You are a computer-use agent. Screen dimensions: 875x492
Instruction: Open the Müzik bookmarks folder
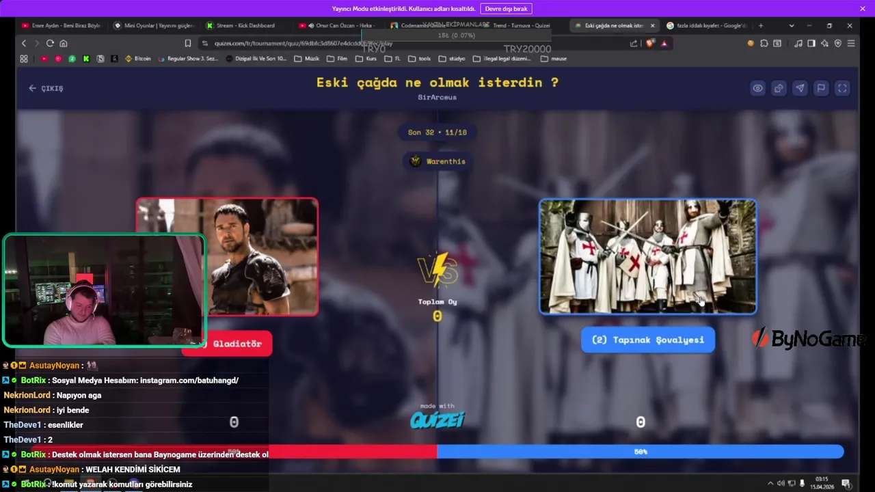pyautogui.click(x=307, y=59)
